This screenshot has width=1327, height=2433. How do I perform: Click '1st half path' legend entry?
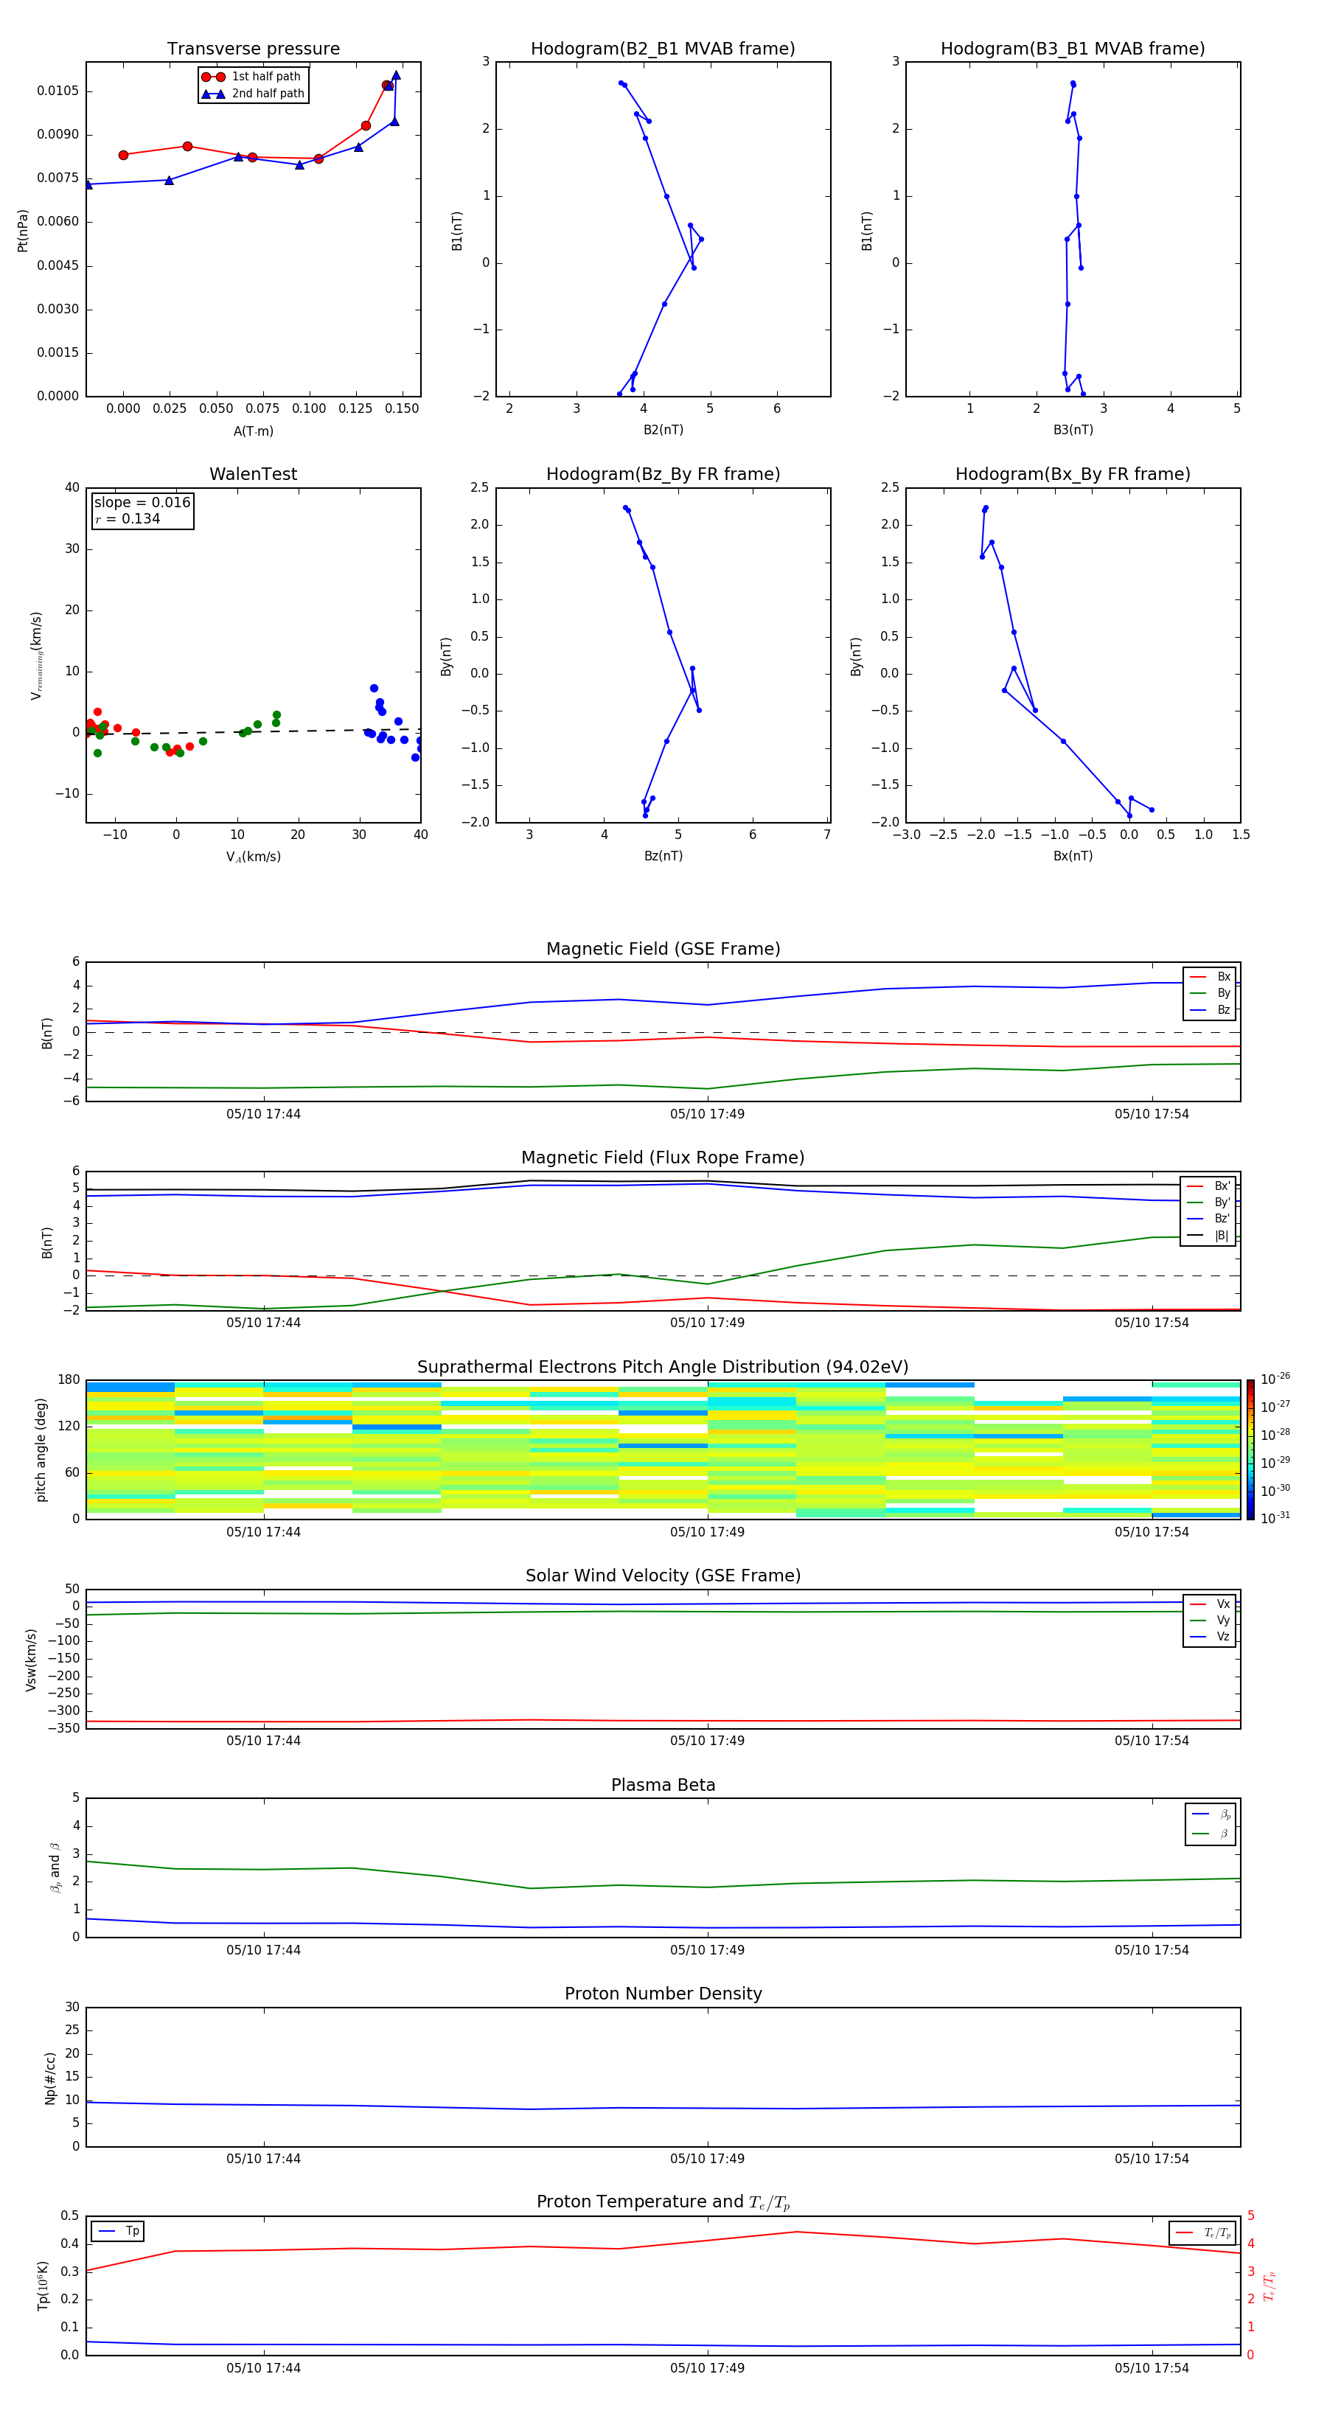(251, 77)
